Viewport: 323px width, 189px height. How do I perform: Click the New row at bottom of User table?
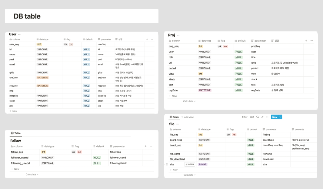pyautogui.click(x=13, y=111)
